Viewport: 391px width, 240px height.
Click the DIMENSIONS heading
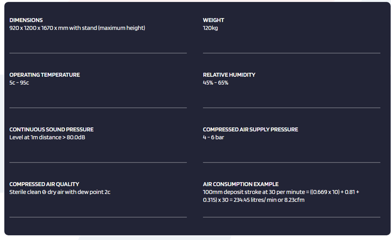click(26, 20)
